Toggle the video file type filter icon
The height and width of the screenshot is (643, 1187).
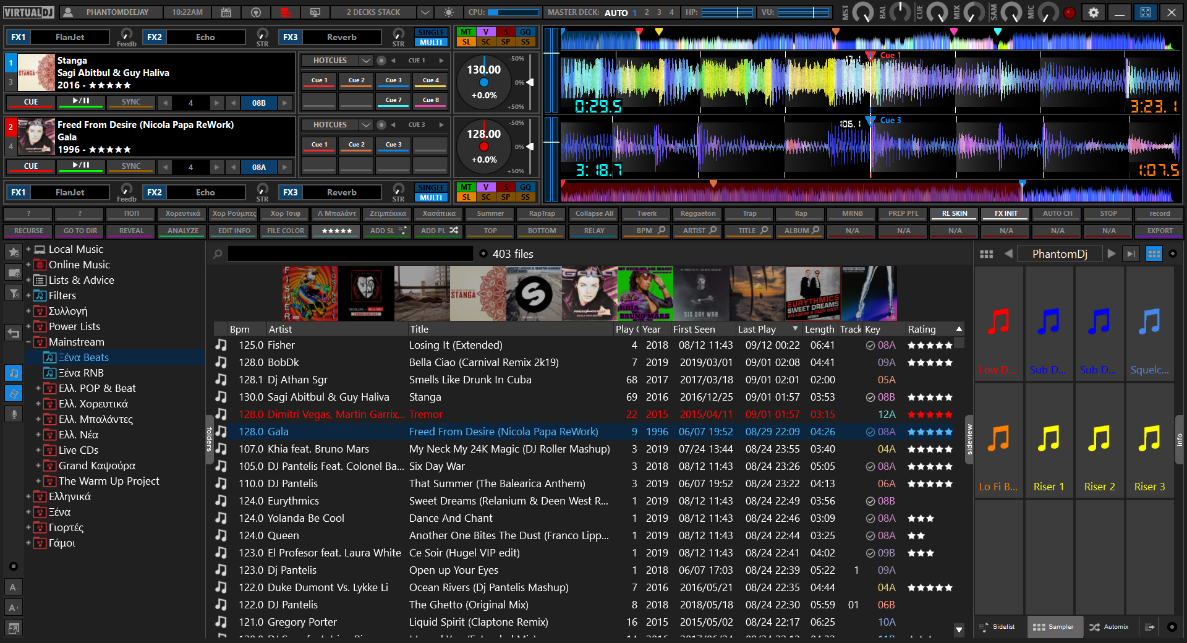(14, 393)
